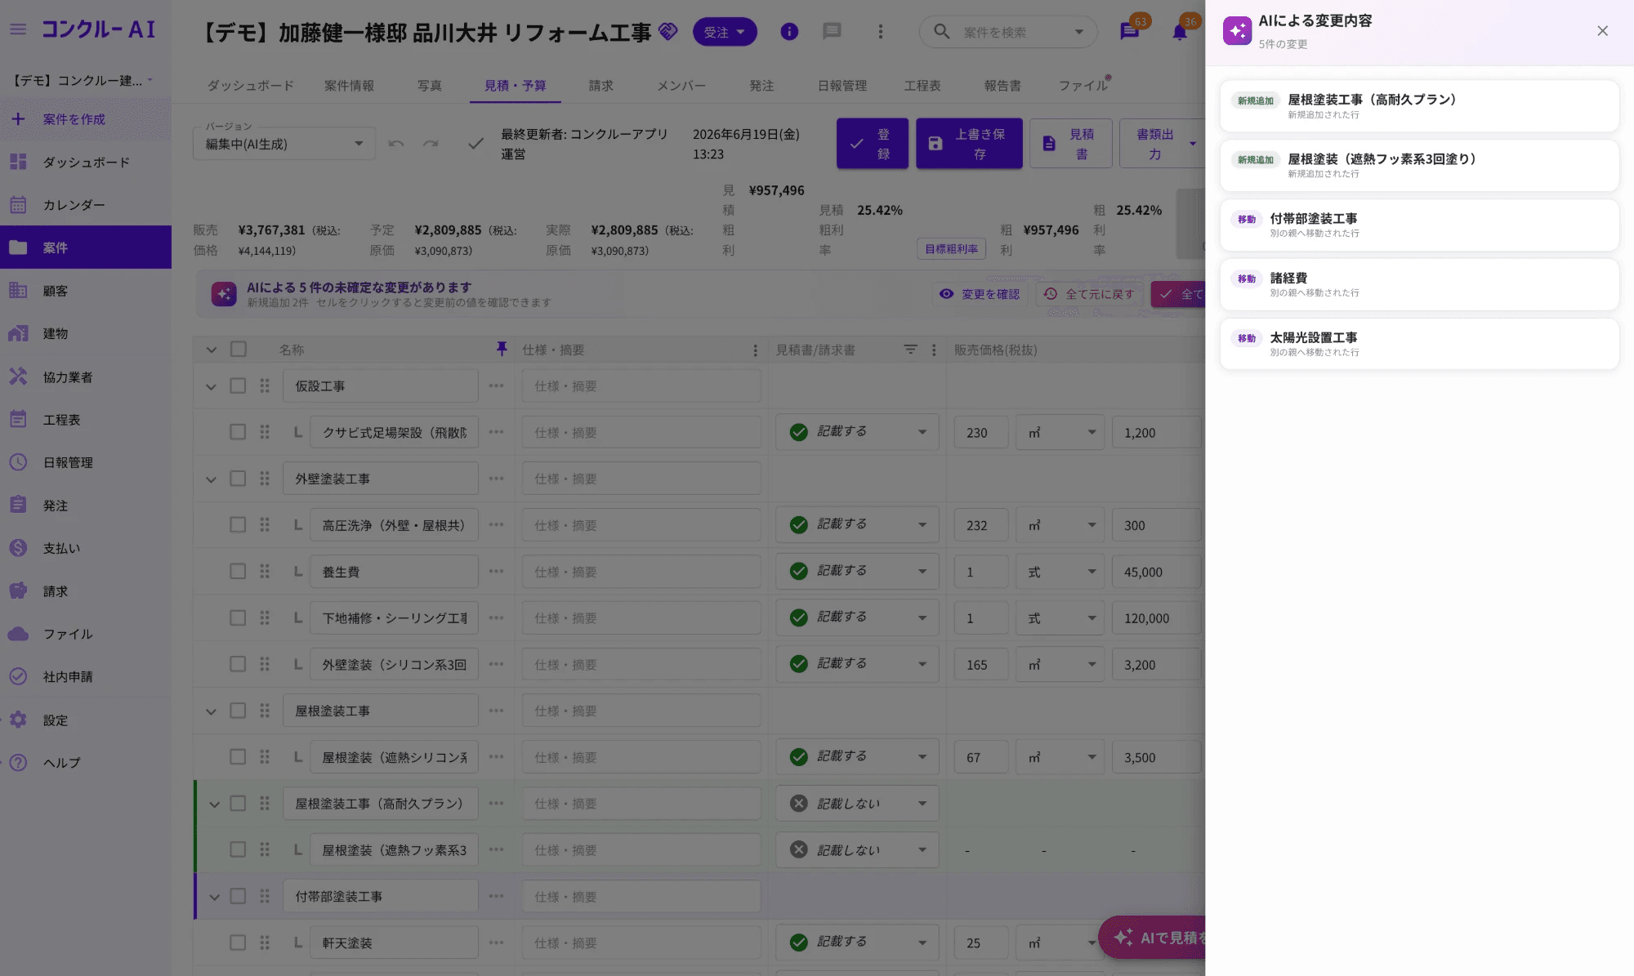The width and height of the screenshot is (1634, 976).
Task: Switch to 案件情報 tab
Action: [349, 86]
